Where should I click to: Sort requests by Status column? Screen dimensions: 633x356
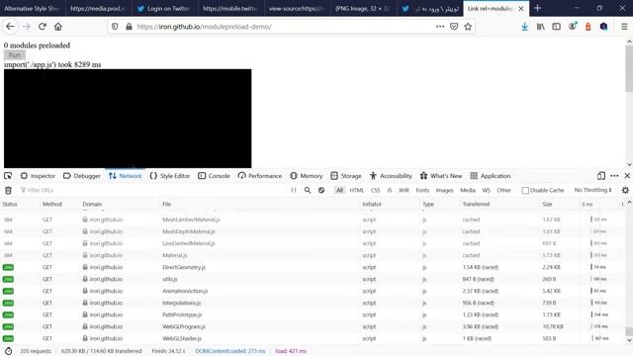[20, 204]
